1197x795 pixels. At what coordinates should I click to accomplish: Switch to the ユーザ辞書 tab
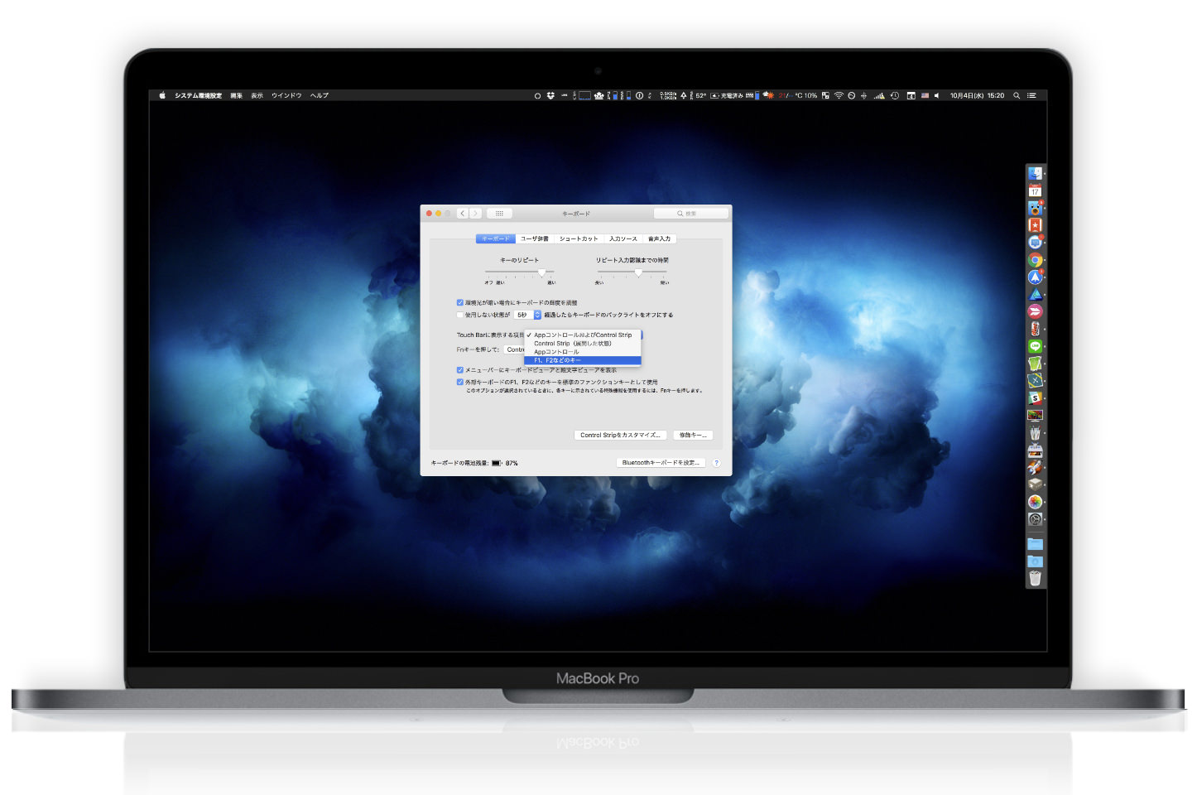(x=535, y=238)
